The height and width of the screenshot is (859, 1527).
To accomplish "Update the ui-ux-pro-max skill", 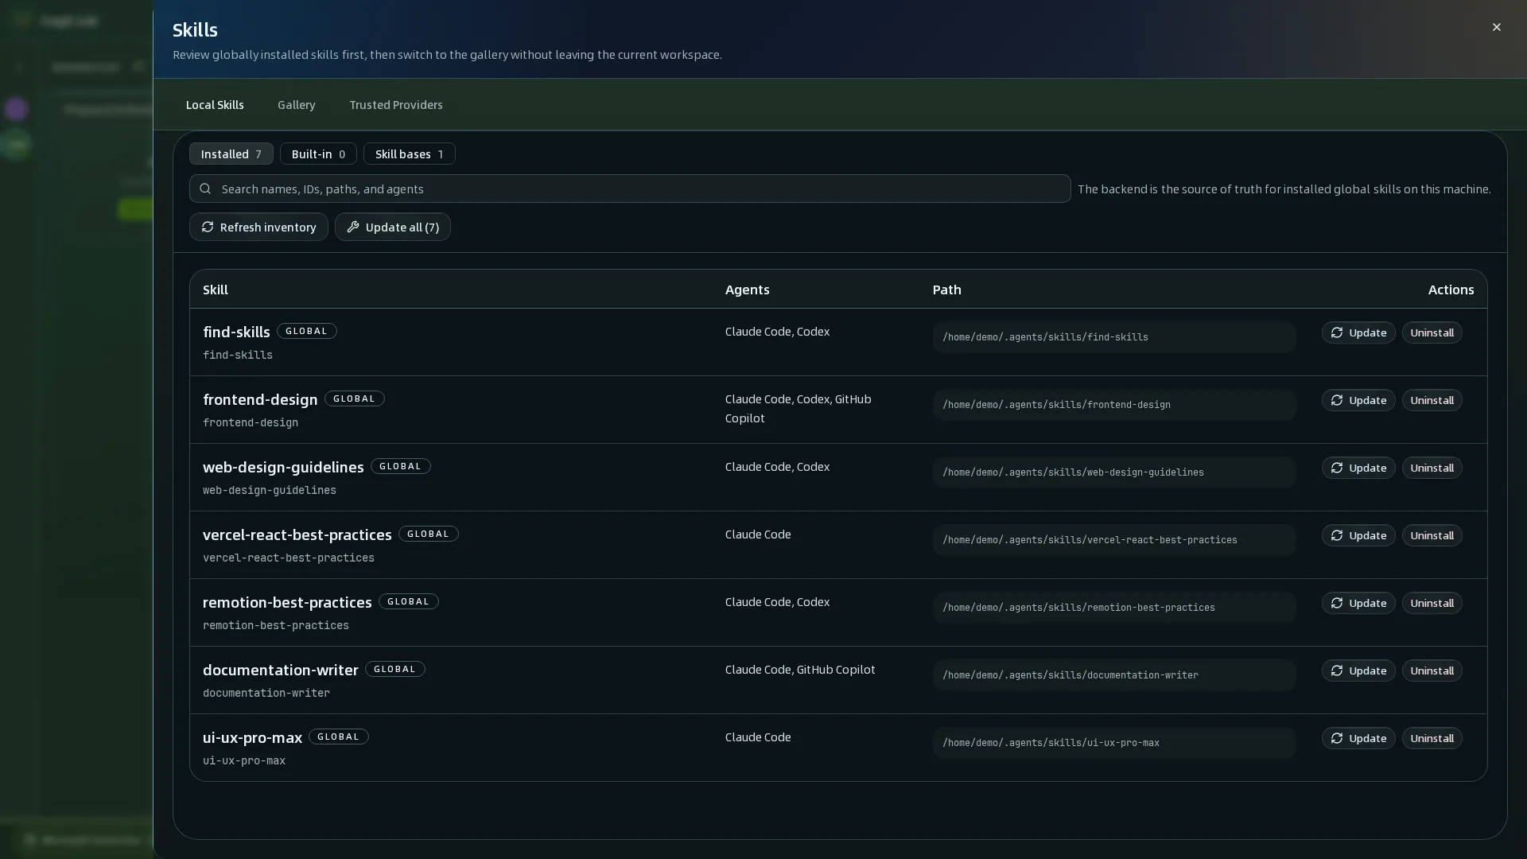I will coord(1358,738).
